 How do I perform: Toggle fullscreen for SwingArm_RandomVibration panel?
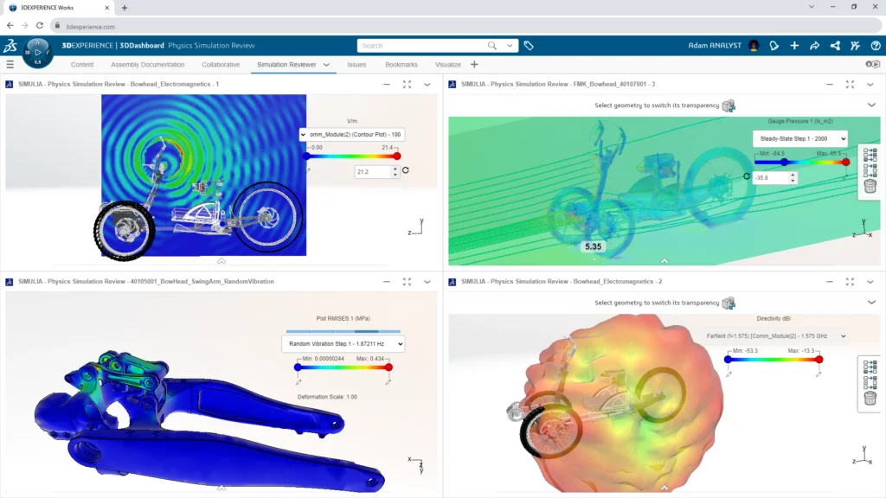(407, 282)
